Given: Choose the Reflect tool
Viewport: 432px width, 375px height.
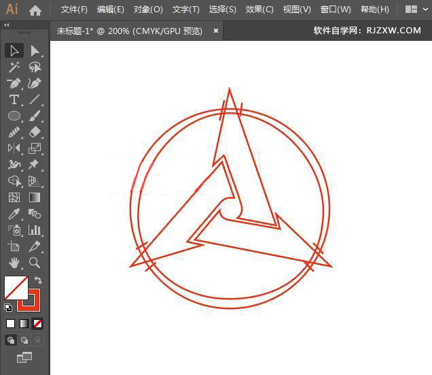Looking at the screenshot, I should coord(14,148).
